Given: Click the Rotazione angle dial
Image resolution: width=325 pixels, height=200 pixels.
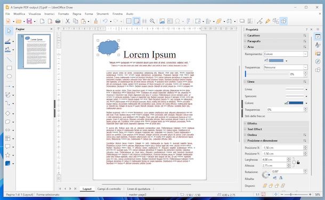Looking at the screenshot, I should click(x=265, y=175).
